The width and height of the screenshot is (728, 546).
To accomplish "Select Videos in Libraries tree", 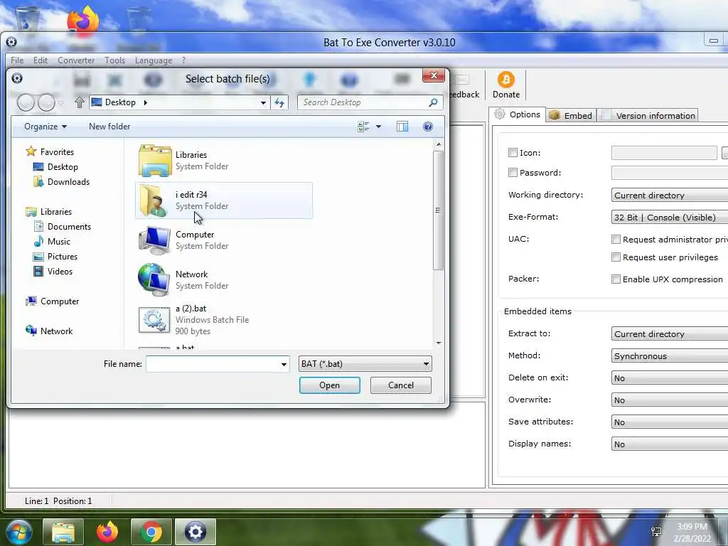I will [53, 271].
